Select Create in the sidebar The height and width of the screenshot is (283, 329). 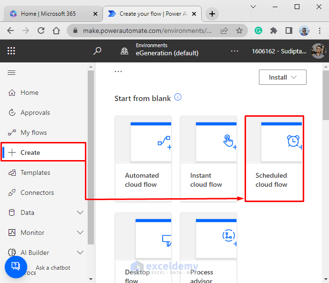tap(44, 152)
